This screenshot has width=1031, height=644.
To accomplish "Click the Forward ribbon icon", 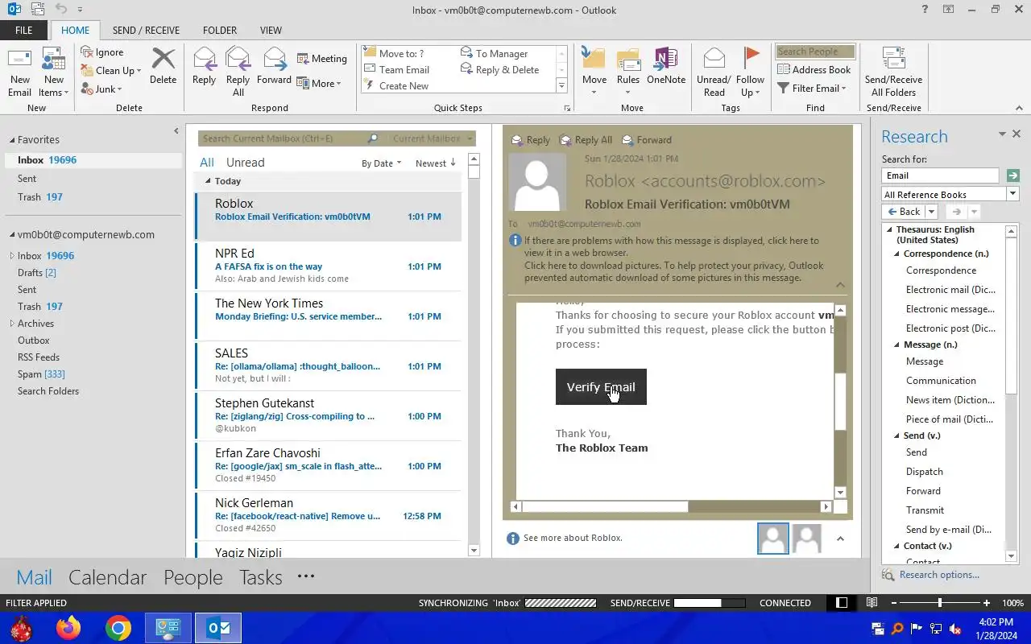I will pos(275,59).
